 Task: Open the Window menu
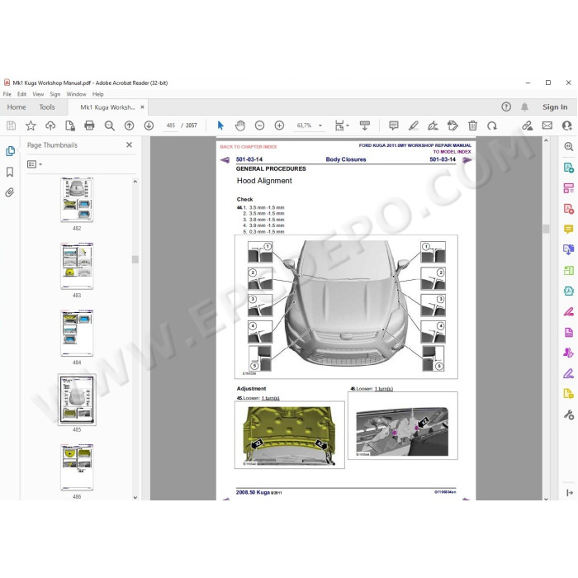[x=76, y=94]
